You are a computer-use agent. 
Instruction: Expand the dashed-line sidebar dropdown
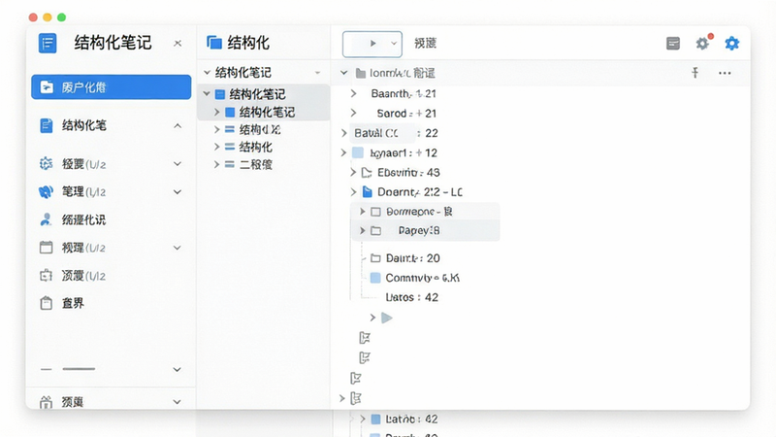tap(178, 370)
